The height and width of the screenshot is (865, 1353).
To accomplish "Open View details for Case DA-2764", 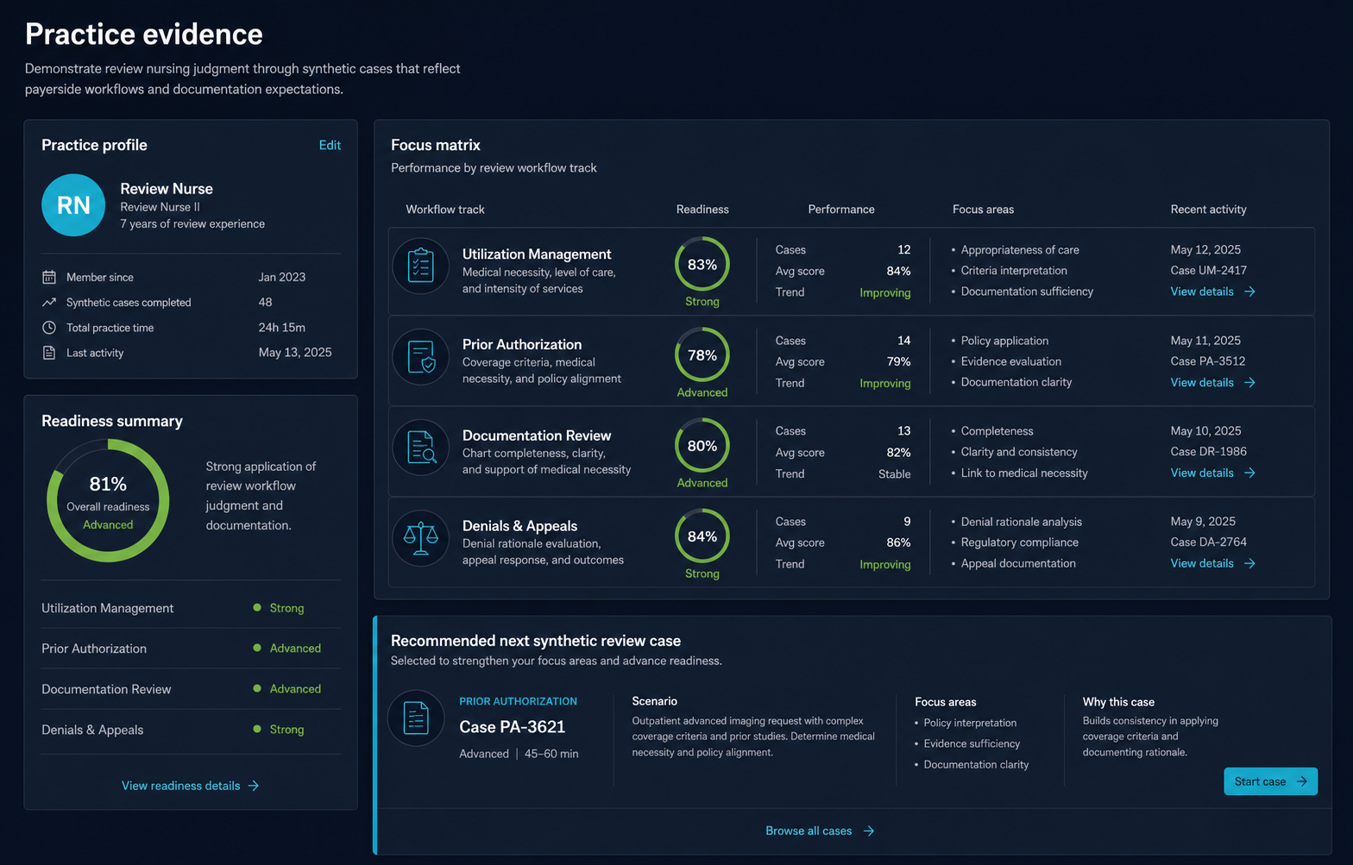I will click(1212, 563).
